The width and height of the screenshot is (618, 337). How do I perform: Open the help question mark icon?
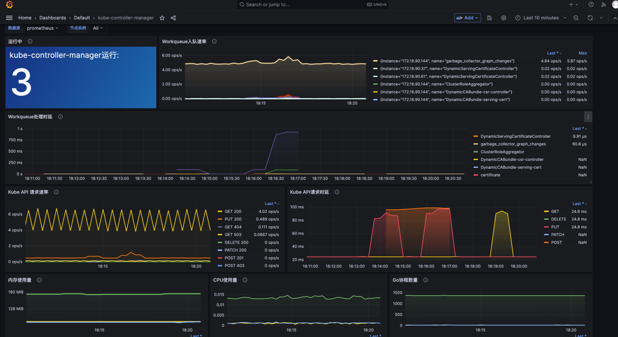[x=591, y=5]
